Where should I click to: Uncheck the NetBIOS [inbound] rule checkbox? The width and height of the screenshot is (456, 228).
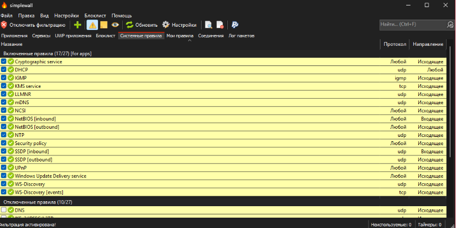pos(3,118)
